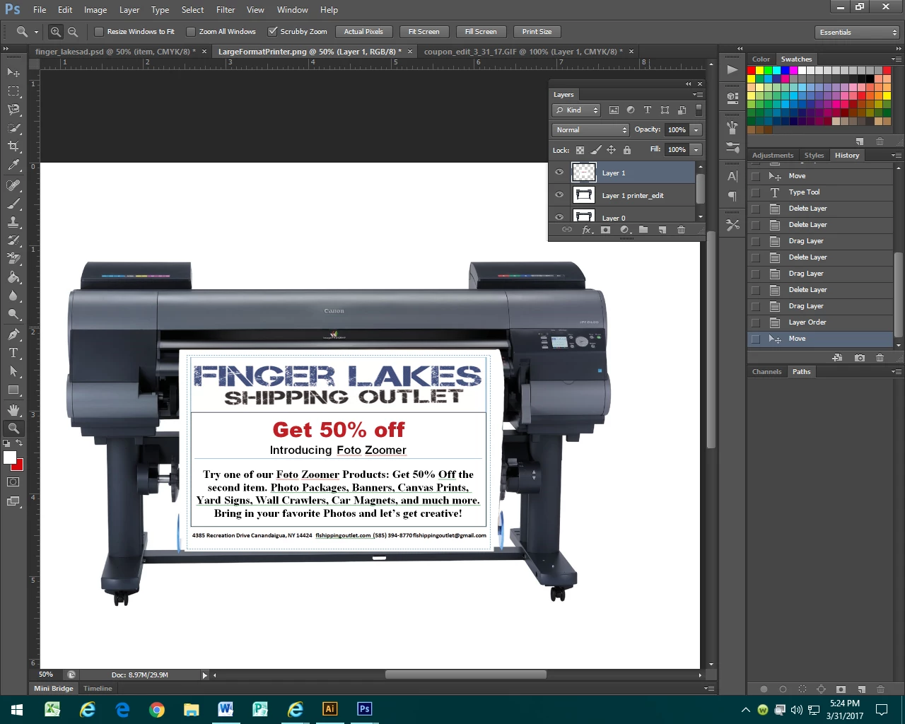Click Layer 1 thumbnail in Layers panel

click(583, 173)
